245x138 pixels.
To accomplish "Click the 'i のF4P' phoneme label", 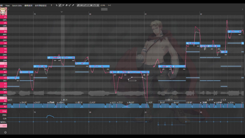I will pos(189,102).
